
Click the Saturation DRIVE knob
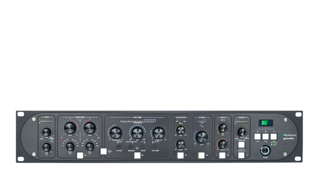click(181, 144)
